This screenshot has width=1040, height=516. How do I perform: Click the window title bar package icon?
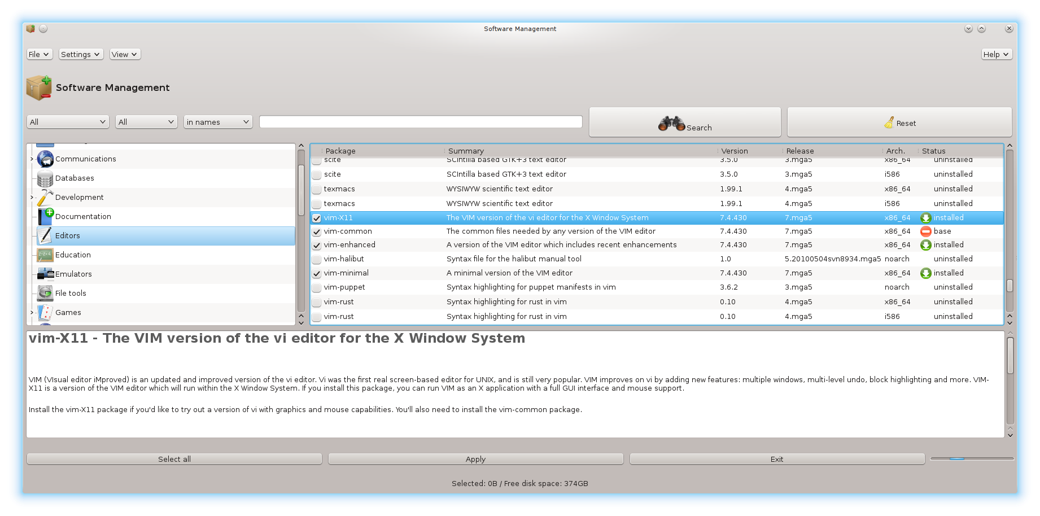tap(30, 29)
